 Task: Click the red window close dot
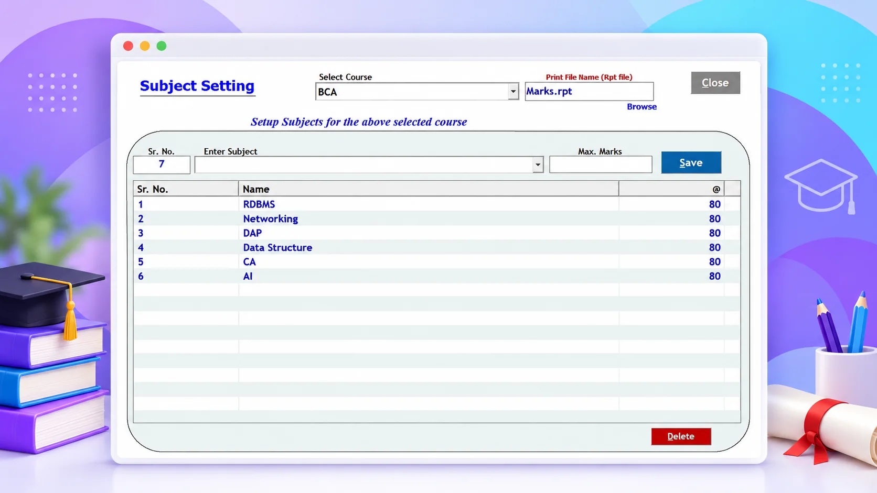click(x=128, y=46)
